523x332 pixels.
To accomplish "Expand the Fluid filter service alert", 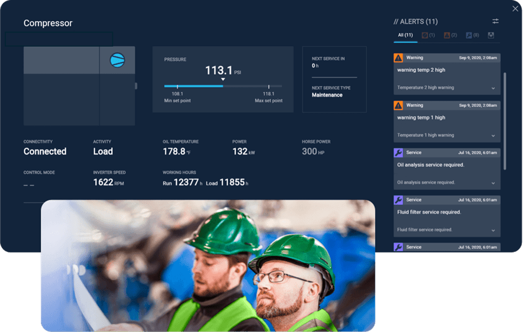I will [x=493, y=230].
